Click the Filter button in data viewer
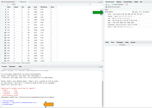 (13, 4)
